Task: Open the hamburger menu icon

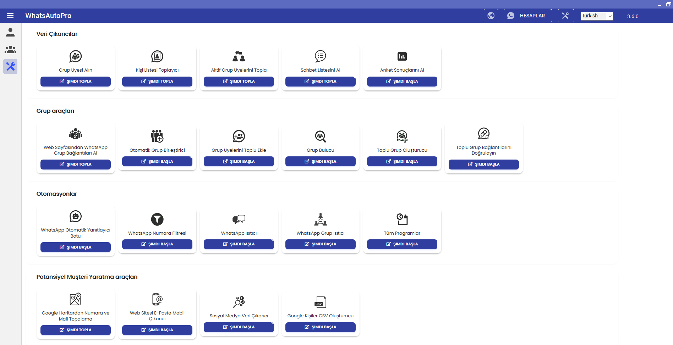Action: click(10, 16)
